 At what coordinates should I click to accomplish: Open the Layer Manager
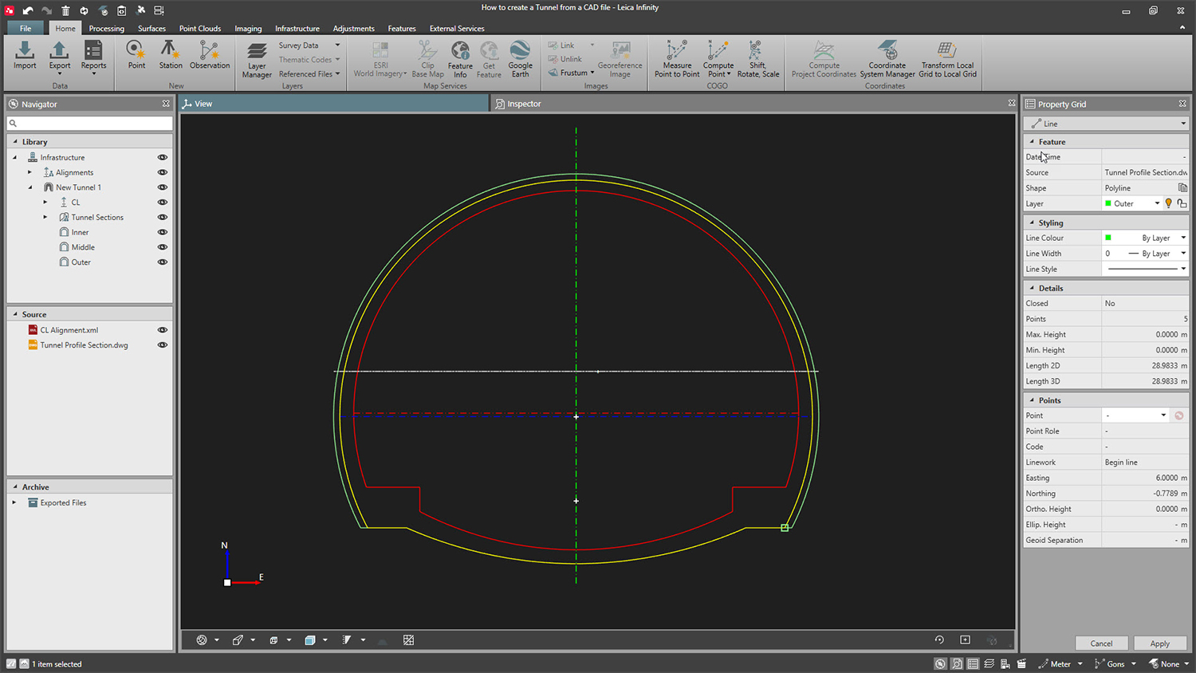coord(256,60)
